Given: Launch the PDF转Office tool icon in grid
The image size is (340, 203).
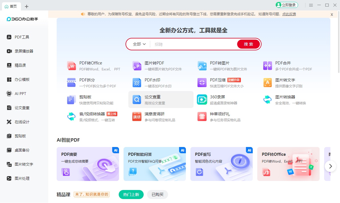Looking at the screenshot, I should [x=71, y=66].
